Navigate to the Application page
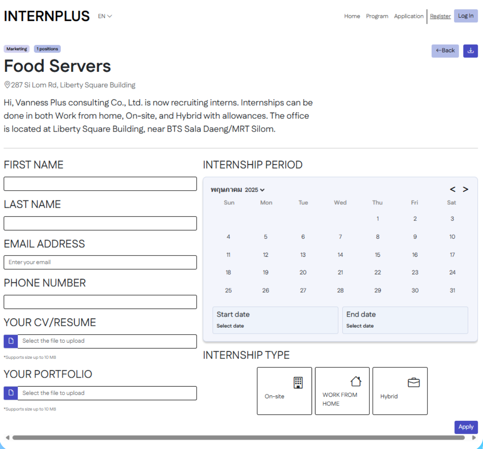 (409, 16)
